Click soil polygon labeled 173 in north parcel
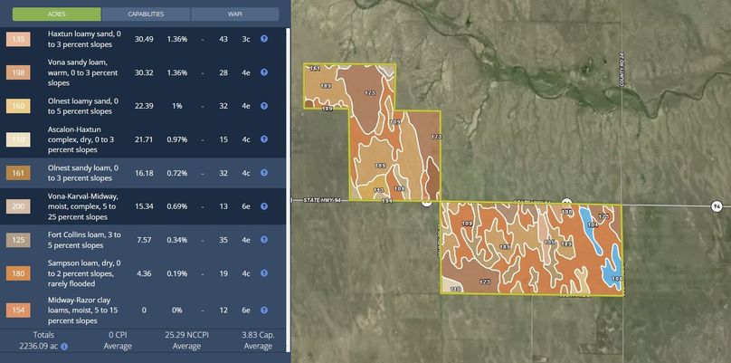The image size is (731, 363). tap(369, 92)
